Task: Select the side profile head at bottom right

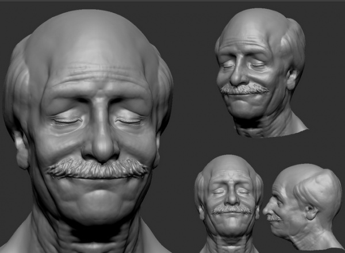Action: 302,204
